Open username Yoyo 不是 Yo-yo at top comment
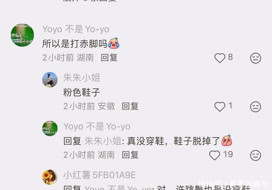 pyautogui.click(x=76, y=29)
